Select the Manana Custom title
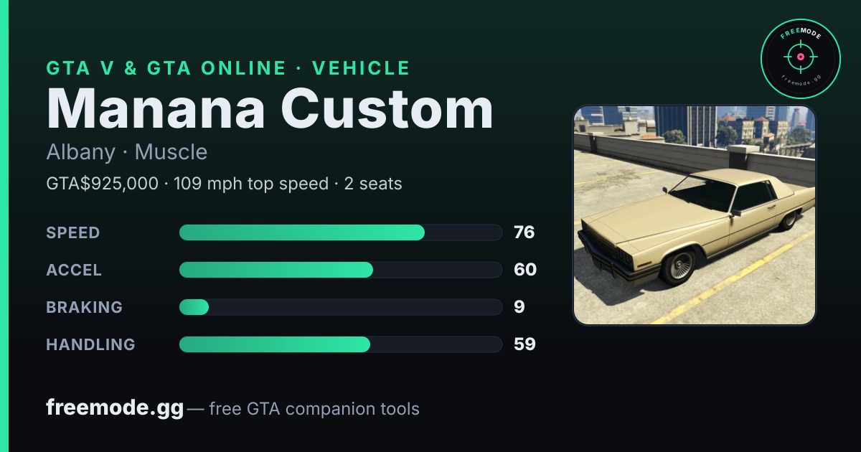Image resolution: width=861 pixels, height=452 pixels. (x=270, y=108)
